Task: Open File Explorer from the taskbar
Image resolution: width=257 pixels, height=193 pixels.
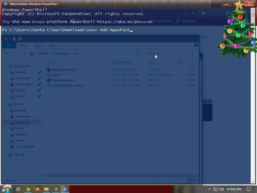Action: (46, 189)
